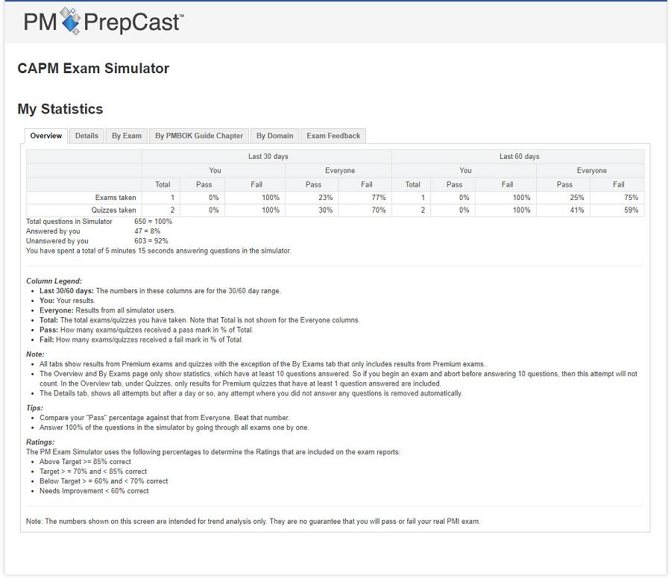View the By Domain tab
Screen dimensions: 671x579
274,136
